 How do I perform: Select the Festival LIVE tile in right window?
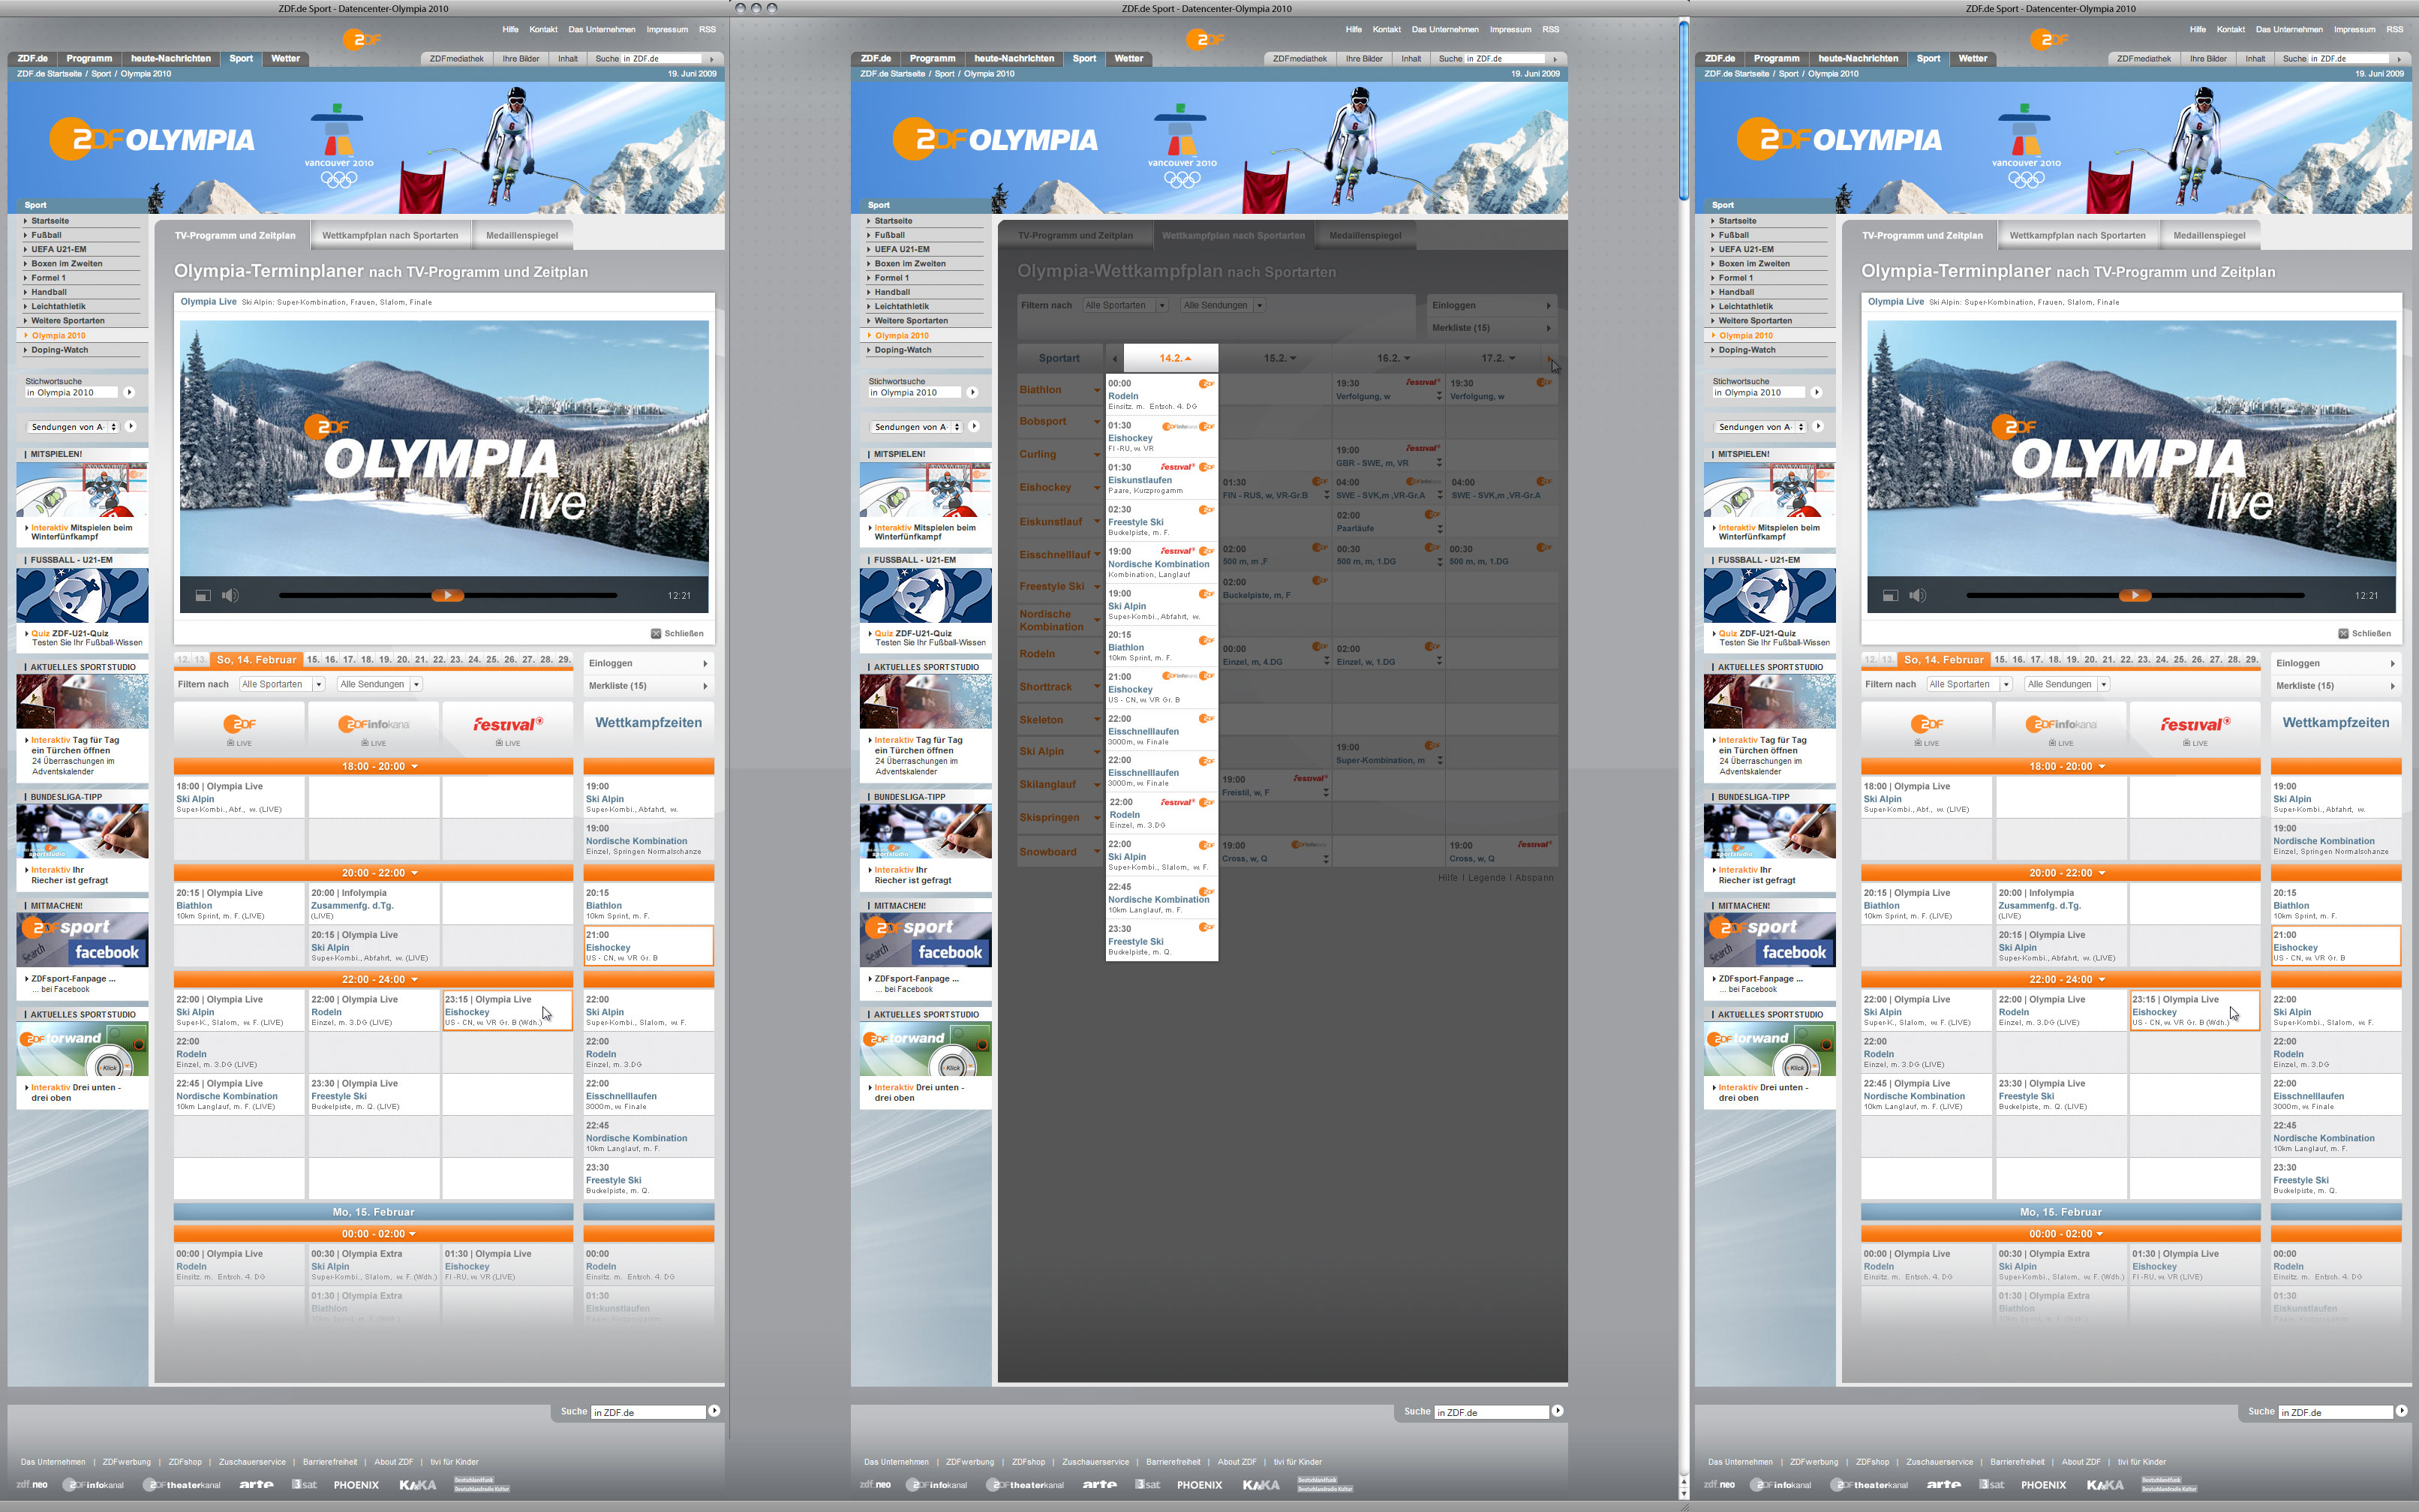[2195, 729]
